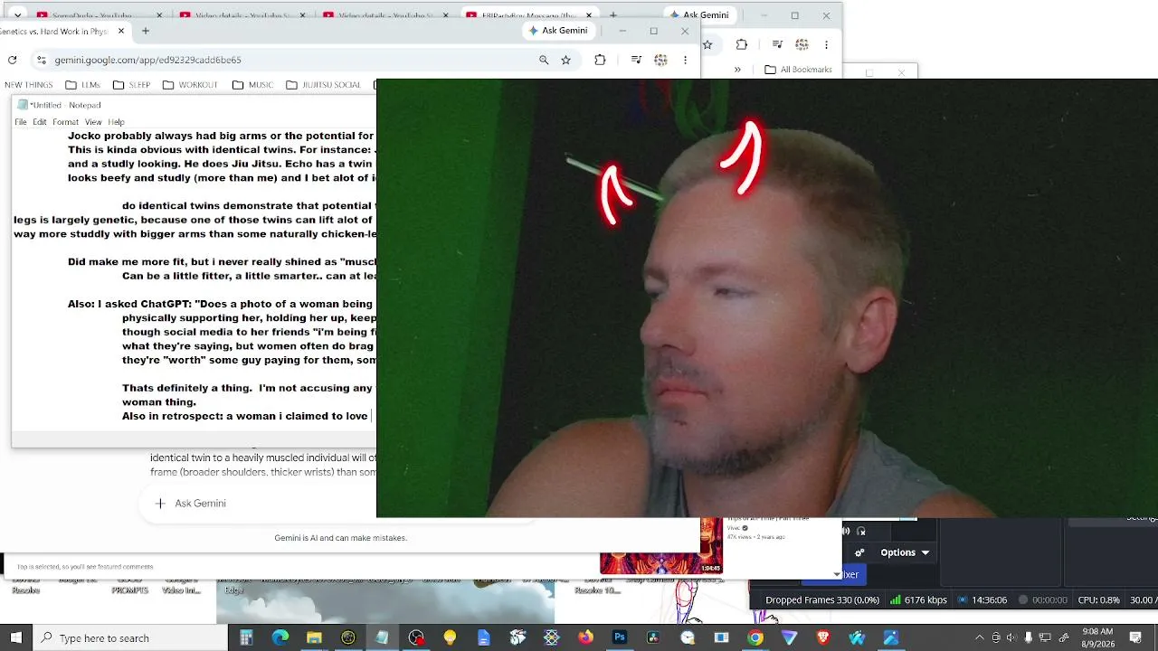Click the plus icon beside Ask Gemini prompt
Screen dimensions: 1158x651
160,504
